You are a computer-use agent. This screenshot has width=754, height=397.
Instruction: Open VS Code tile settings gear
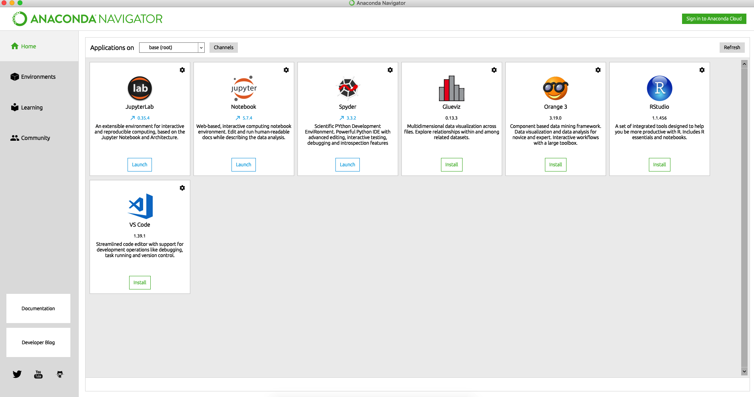click(x=182, y=188)
